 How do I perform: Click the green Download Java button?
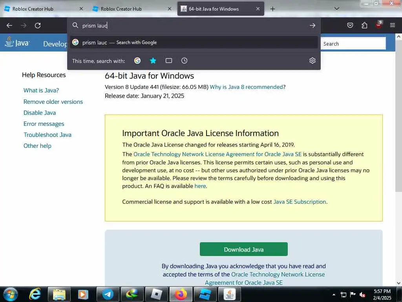(243, 249)
